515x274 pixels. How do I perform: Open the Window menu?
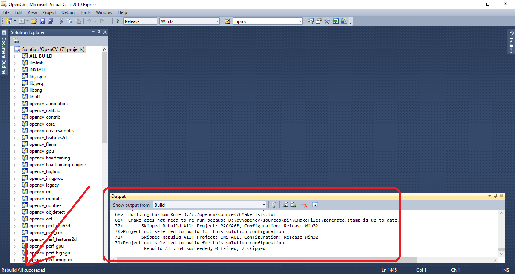point(104,12)
